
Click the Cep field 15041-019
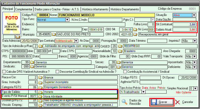click(96, 30)
